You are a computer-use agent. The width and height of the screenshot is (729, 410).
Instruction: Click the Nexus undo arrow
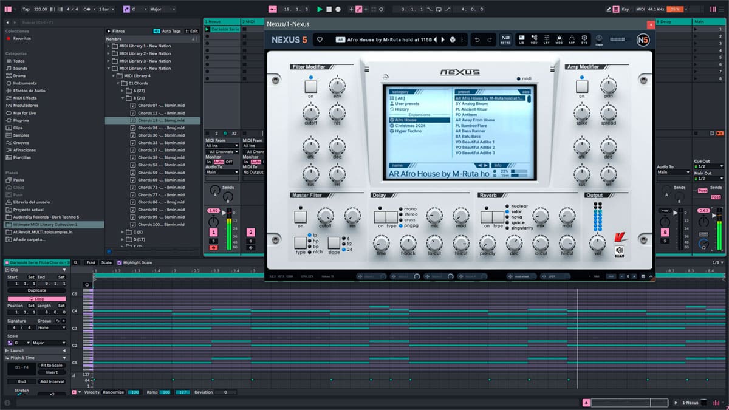pos(477,40)
